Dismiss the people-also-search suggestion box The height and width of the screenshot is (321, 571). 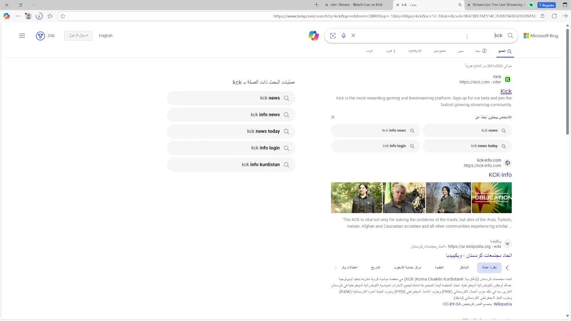pyautogui.click(x=332, y=117)
